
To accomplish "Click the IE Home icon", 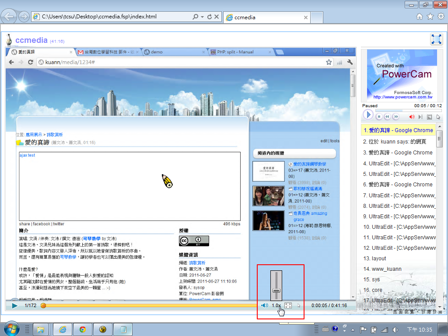I will tap(419, 17).
